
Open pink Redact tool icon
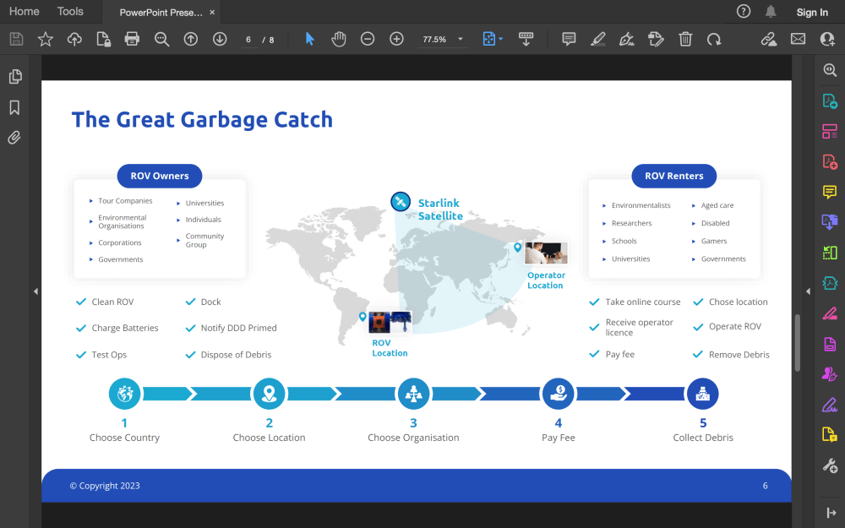coord(830,313)
